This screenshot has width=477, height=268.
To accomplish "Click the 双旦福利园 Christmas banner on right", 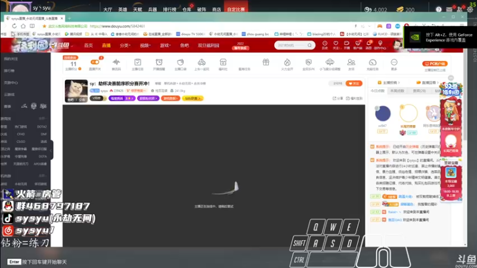I will coord(451,90).
